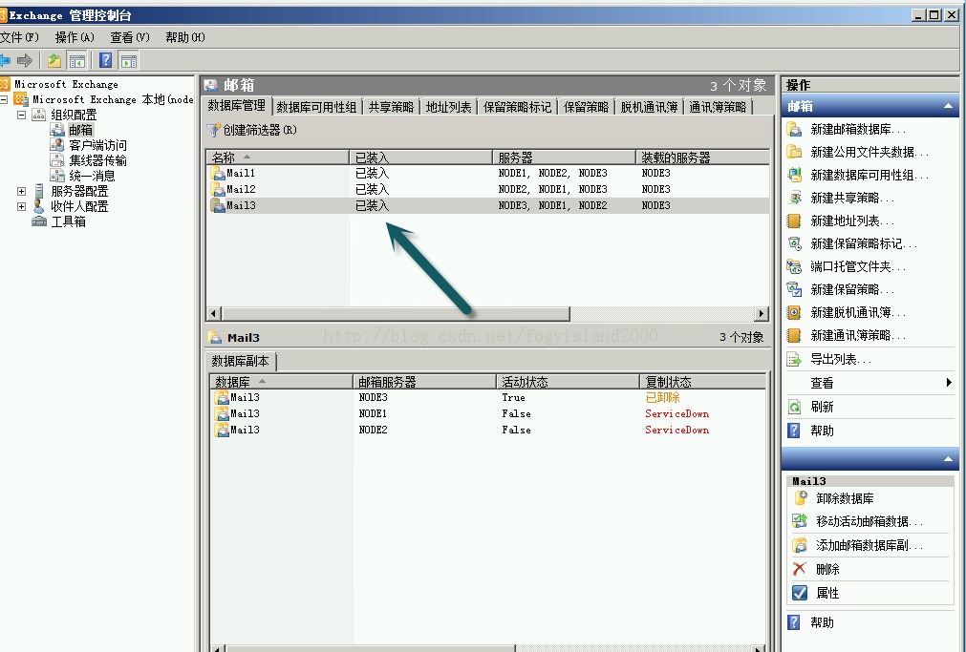The height and width of the screenshot is (652, 966).
Task: Click the 服务器 column header
Action: pos(564,158)
